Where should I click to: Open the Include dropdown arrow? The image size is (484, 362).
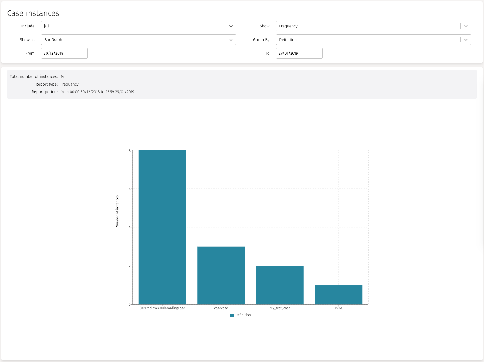click(x=231, y=26)
